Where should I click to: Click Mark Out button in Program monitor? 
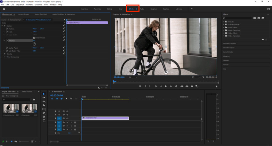(150, 86)
